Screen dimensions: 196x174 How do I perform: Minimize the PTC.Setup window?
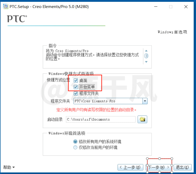pyautogui.click(x=156, y=7)
